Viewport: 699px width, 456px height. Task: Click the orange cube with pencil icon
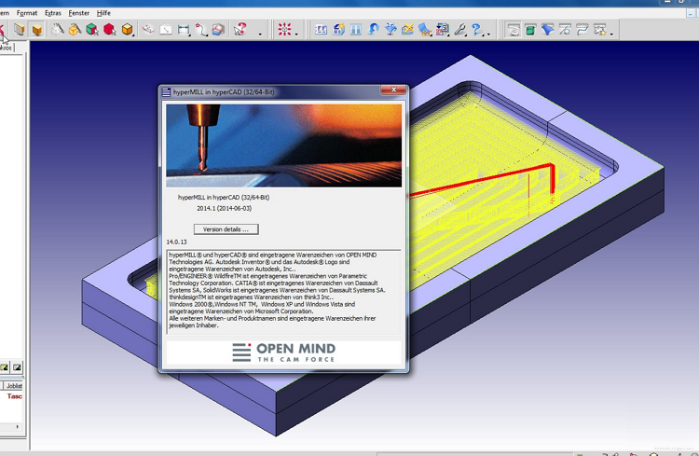[75, 30]
